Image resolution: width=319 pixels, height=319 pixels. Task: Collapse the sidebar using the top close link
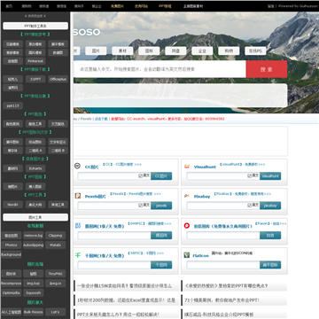click(35, 16)
